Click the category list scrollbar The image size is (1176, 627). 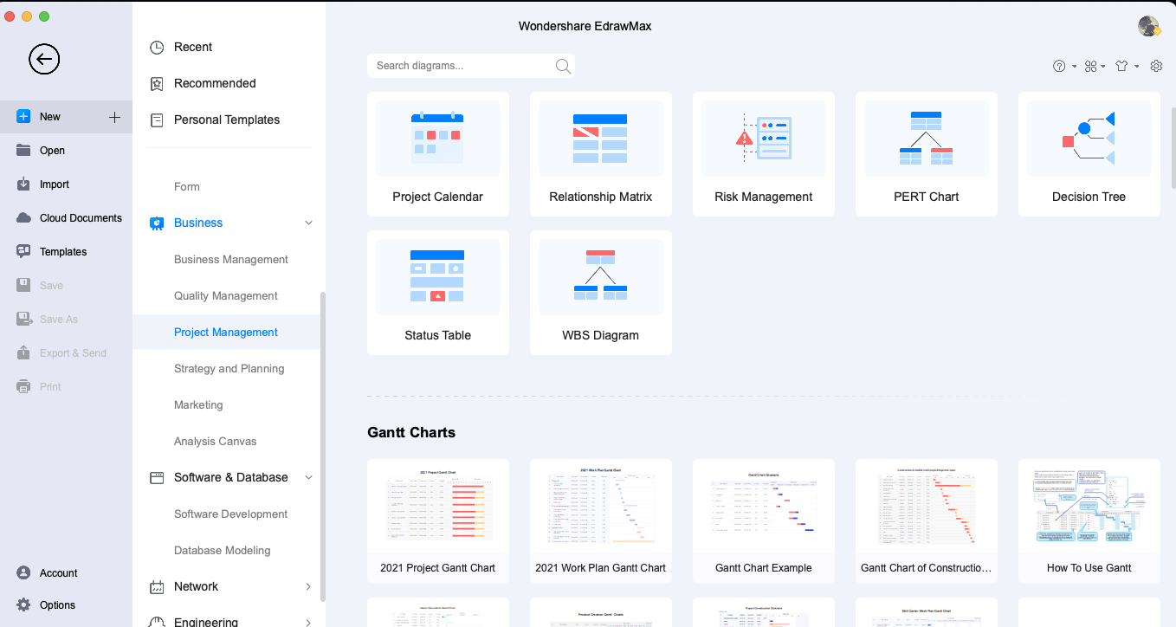click(323, 446)
